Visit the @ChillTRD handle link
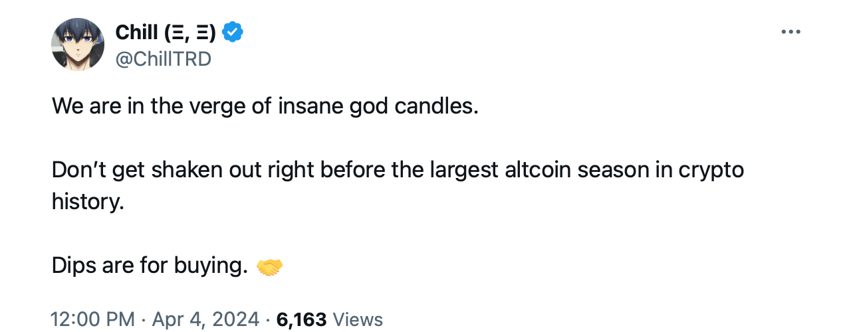The height and width of the screenshot is (332, 851). click(x=163, y=59)
